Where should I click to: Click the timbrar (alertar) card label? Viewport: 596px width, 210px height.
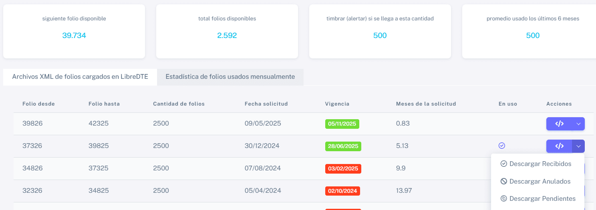coord(380,18)
